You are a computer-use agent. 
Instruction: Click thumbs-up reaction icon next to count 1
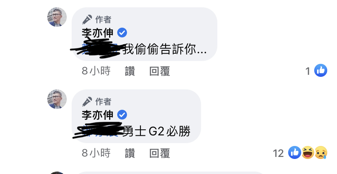click(321, 70)
